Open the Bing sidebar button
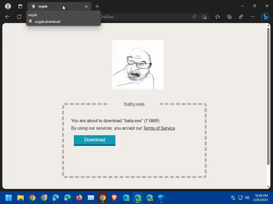 coord(265,17)
